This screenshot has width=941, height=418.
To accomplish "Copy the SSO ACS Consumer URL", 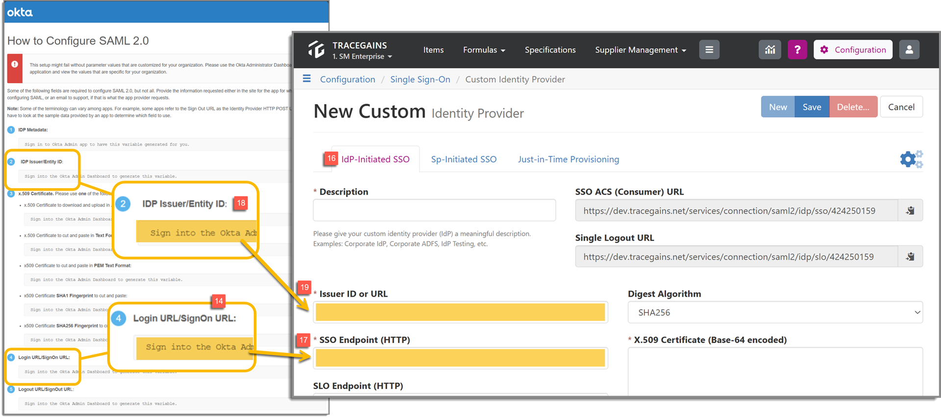I will pyautogui.click(x=910, y=211).
